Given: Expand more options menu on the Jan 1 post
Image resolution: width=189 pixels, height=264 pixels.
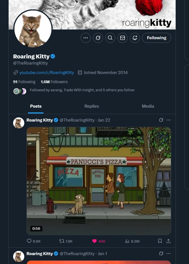Looking at the screenshot, I should tap(168, 253).
